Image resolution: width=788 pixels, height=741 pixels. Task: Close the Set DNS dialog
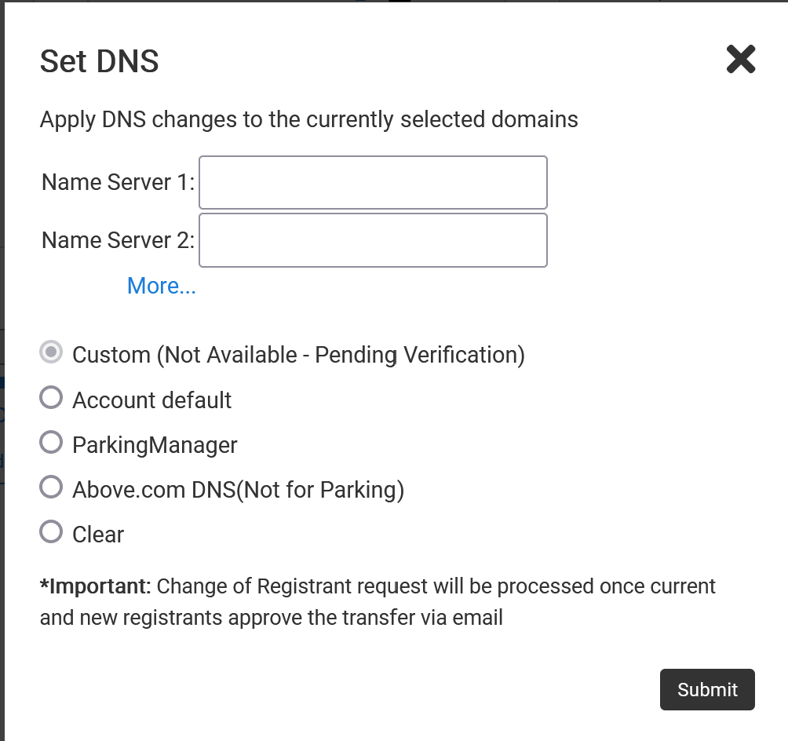pos(740,60)
